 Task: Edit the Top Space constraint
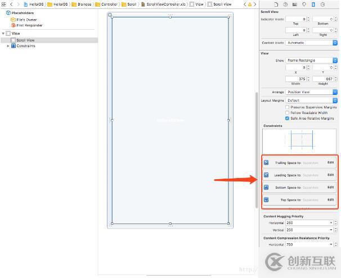330,199
